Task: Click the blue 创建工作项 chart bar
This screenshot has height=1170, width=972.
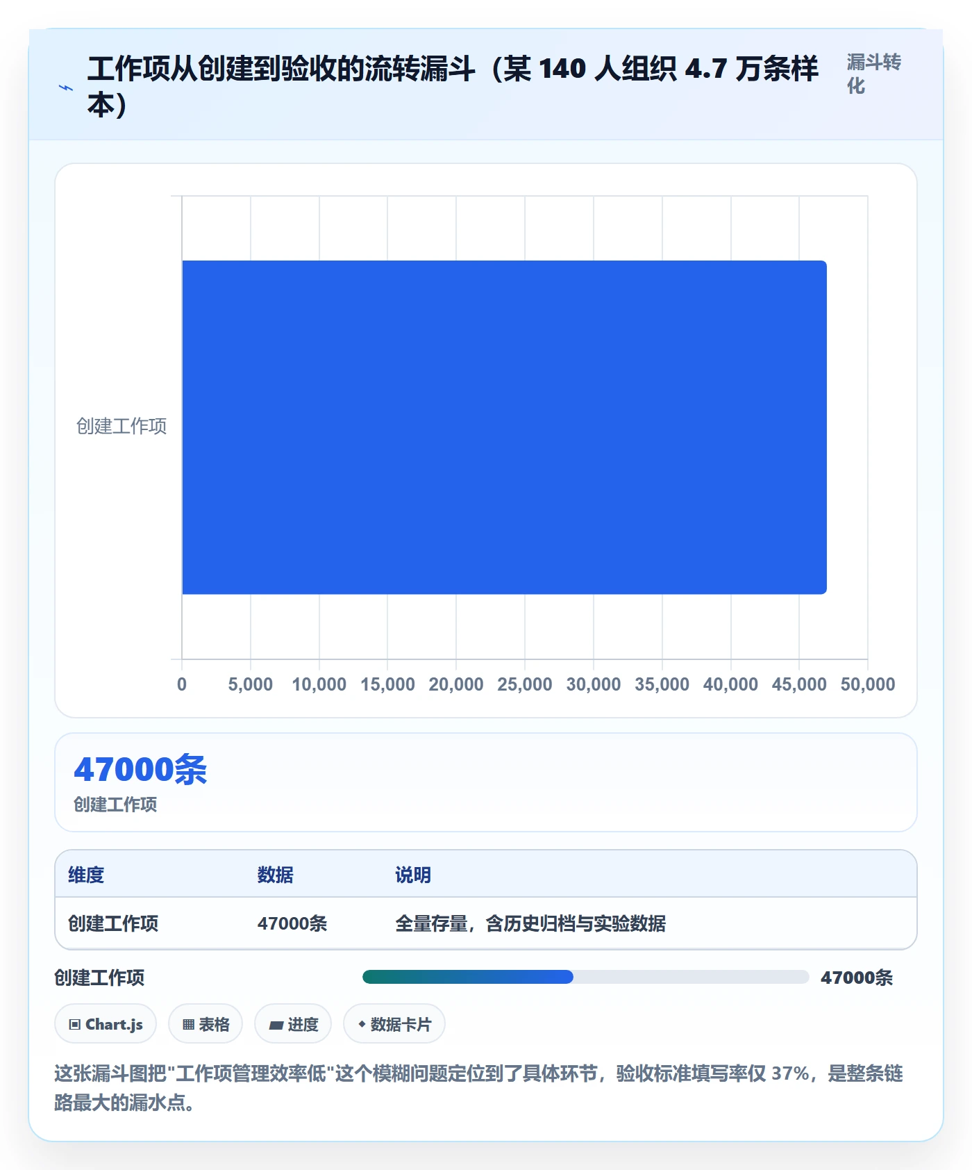Action: [504, 427]
